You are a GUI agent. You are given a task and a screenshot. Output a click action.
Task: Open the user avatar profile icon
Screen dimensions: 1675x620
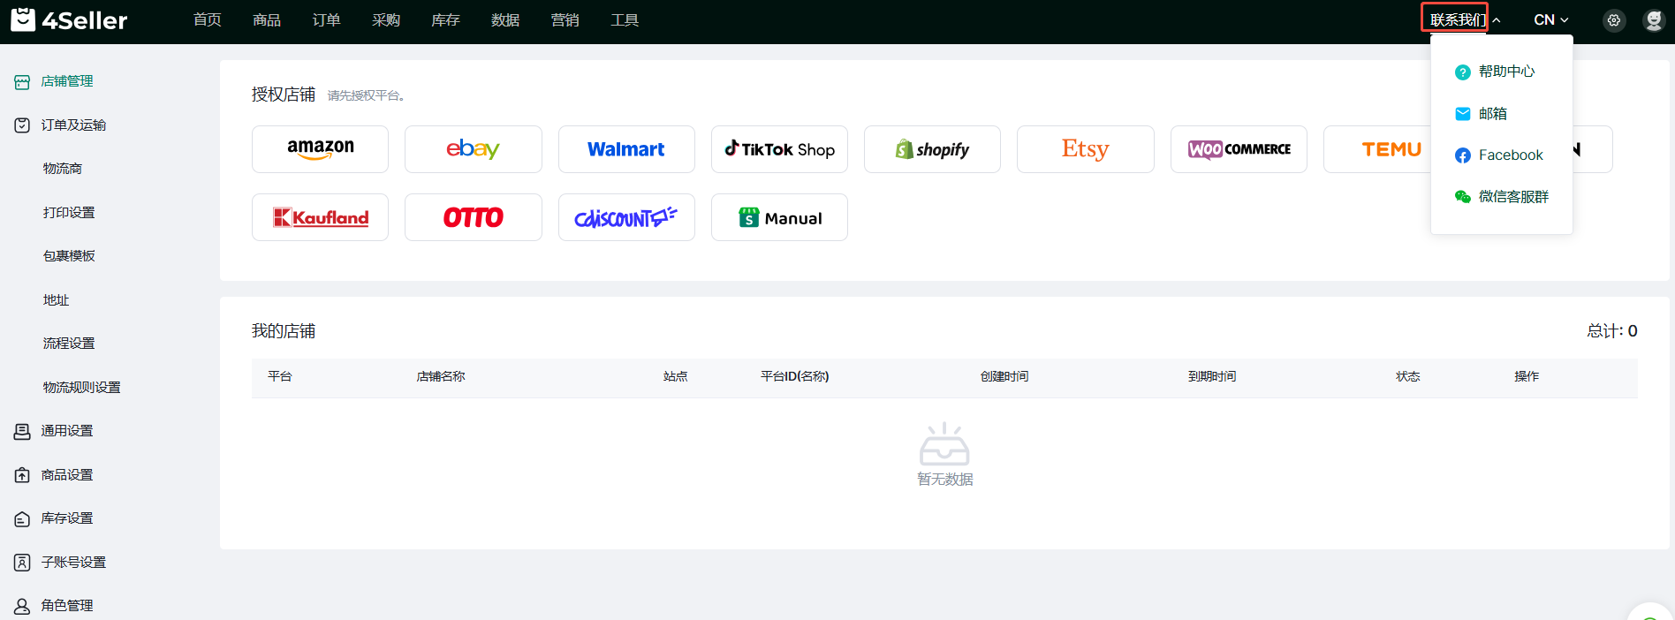(1653, 20)
